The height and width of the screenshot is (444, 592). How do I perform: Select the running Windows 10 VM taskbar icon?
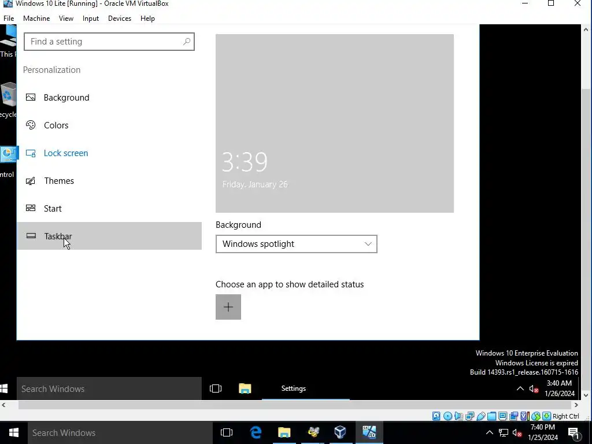click(369, 432)
